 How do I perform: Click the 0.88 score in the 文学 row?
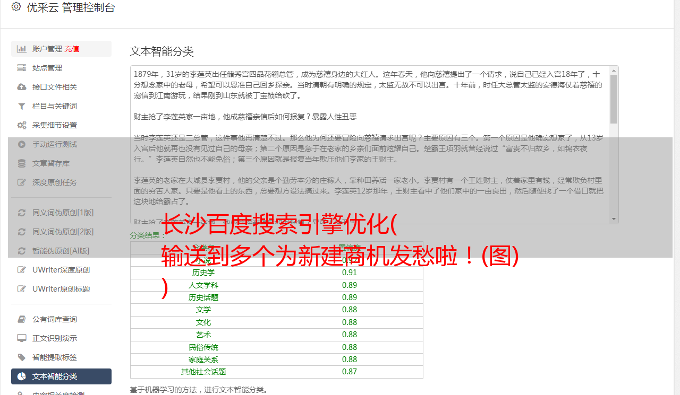click(350, 310)
